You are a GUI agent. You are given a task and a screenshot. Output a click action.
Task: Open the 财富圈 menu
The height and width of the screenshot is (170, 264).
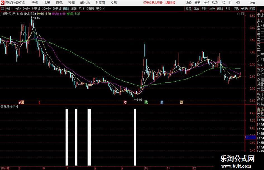pyautogui.click(x=100, y=3)
